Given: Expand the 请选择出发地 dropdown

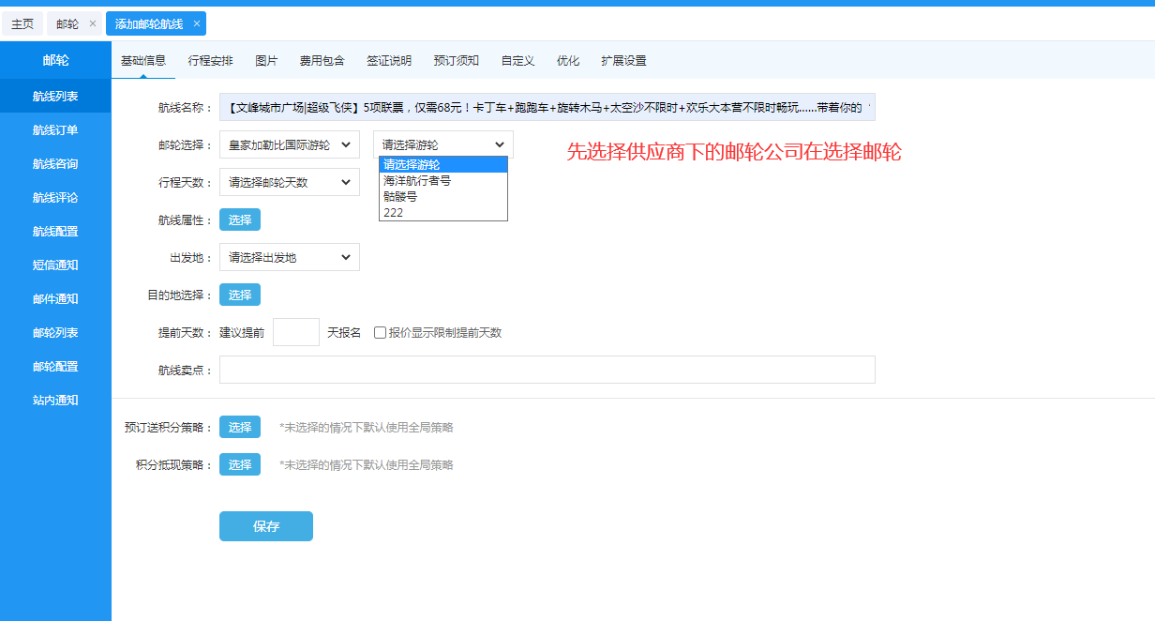Looking at the screenshot, I should point(289,257).
